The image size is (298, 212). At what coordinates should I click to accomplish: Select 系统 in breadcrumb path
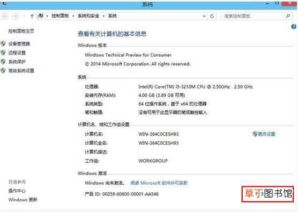(x=113, y=16)
